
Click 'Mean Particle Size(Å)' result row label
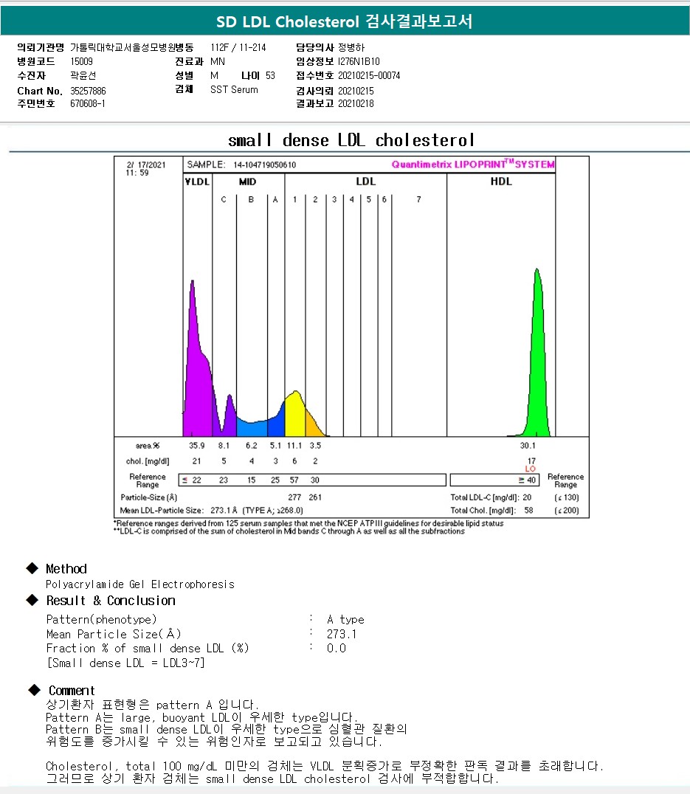click(114, 635)
